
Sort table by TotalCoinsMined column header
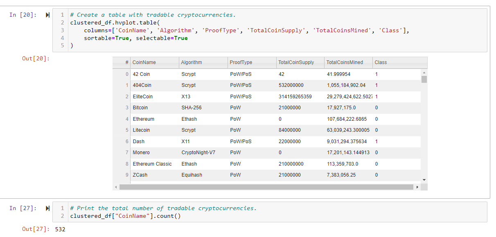click(349, 62)
